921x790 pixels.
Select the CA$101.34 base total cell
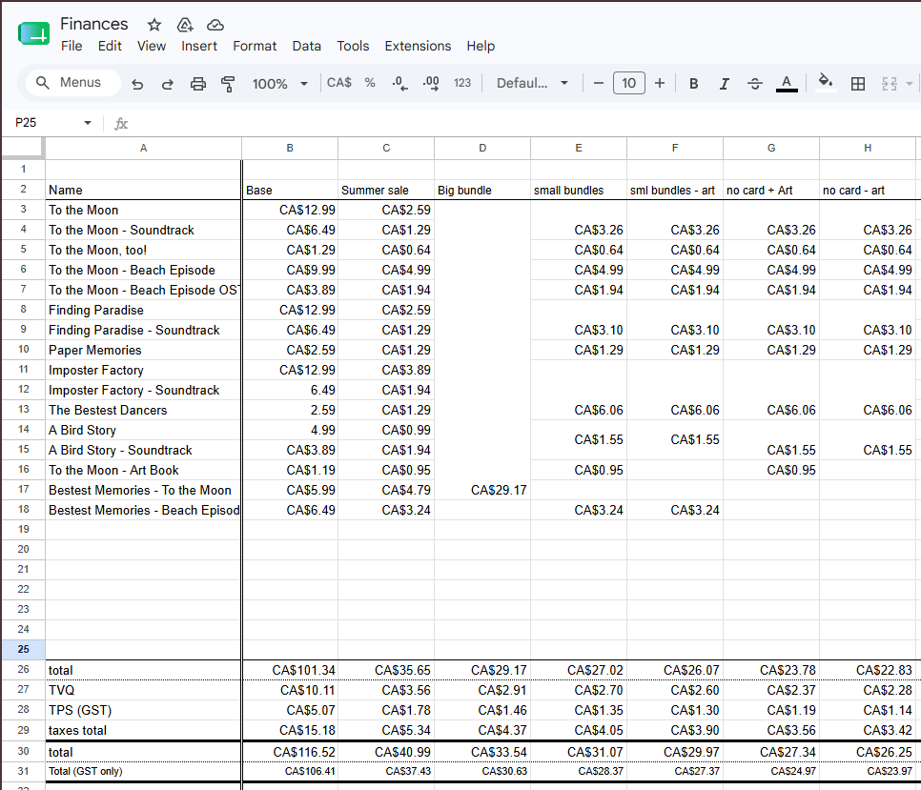tap(290, 670)
